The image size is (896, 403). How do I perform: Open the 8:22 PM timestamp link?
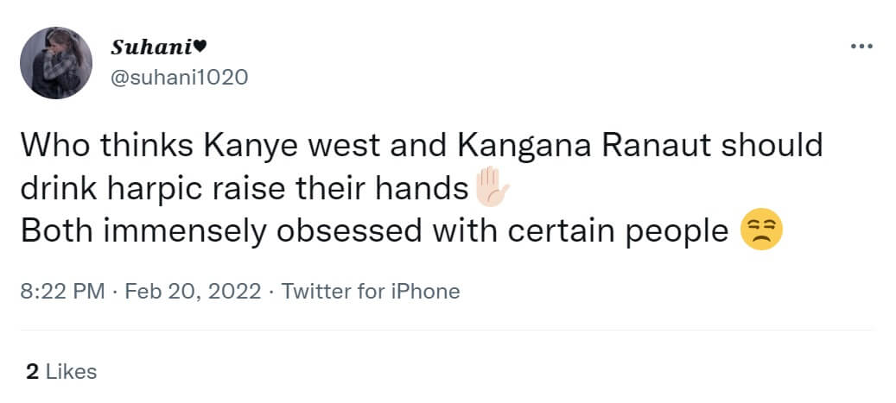63,292
